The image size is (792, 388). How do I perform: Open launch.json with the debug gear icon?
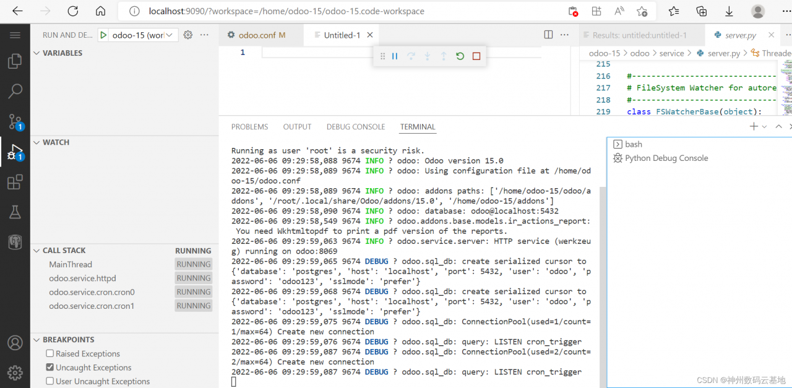pyautogui.click(x=188, y=35)
